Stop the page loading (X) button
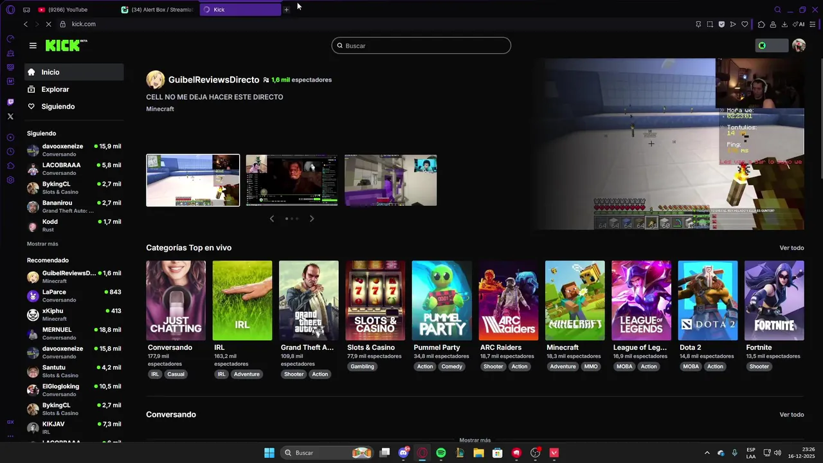The image size is (823, 463). (49, 24)
